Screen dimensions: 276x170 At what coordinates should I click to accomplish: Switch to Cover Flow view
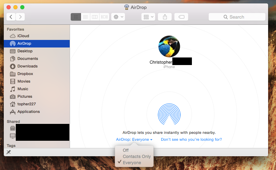tap(104, 17)
